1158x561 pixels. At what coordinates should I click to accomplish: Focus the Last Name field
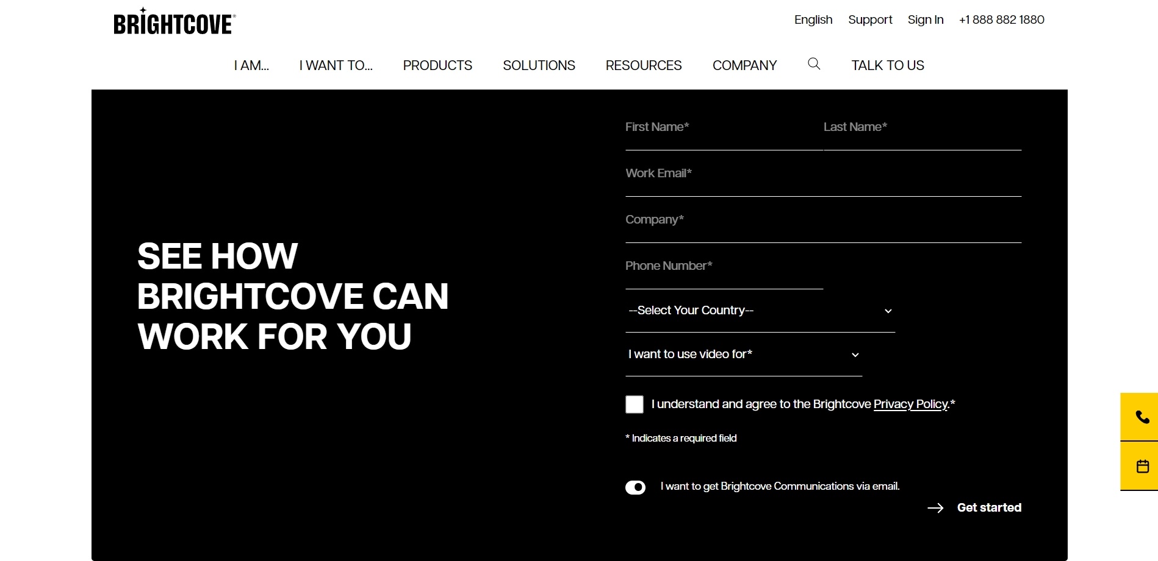[922, 127]
